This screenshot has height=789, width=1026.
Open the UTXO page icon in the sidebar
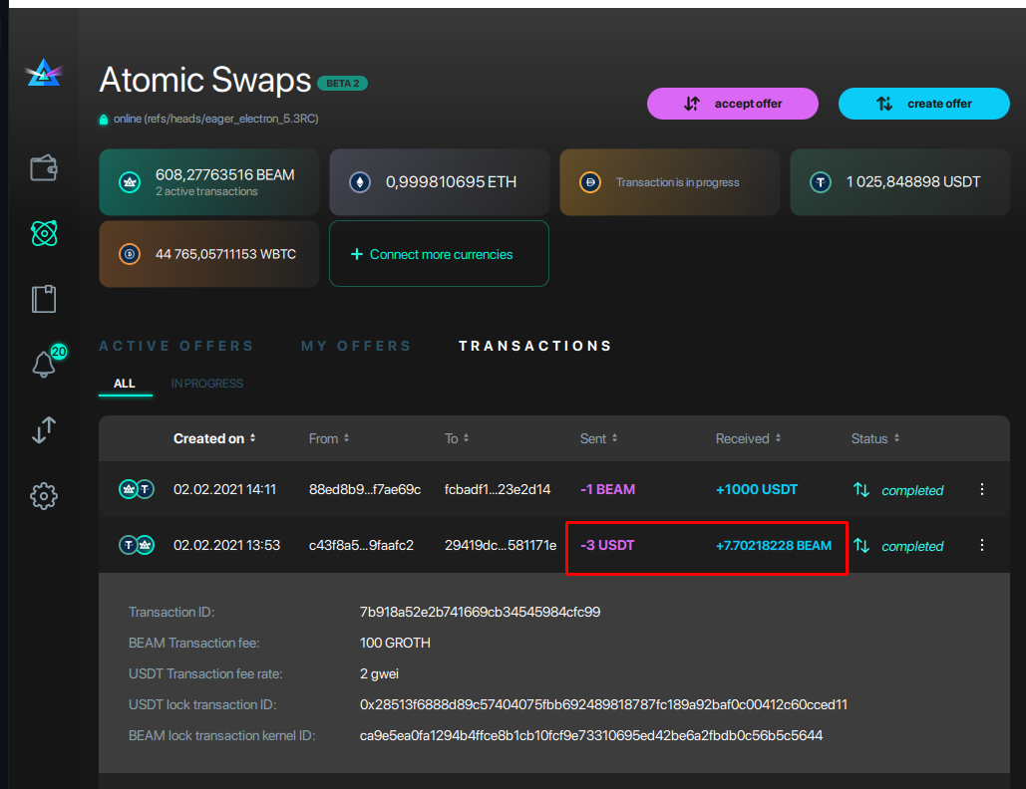point(44,298)
